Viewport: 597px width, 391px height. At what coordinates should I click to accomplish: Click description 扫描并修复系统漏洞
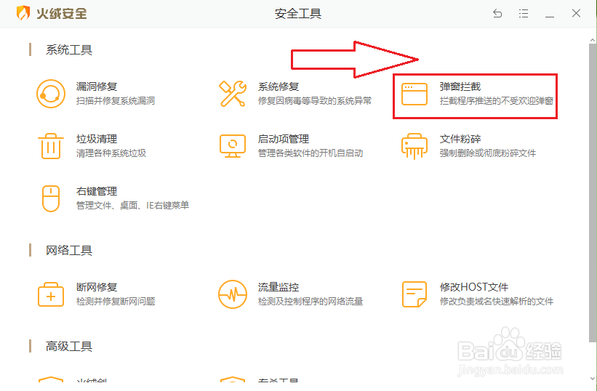tap(116, 101)
